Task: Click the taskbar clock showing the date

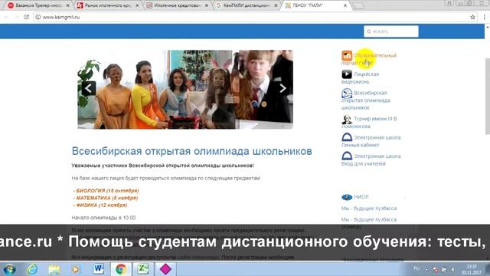Action: pyautogui.click(x=472, y=269)
